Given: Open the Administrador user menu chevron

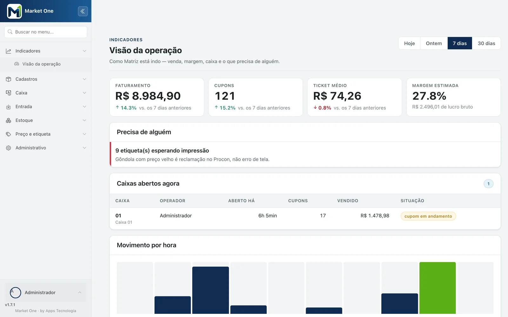Looking at the screenshot, I should tap(80, 293).
